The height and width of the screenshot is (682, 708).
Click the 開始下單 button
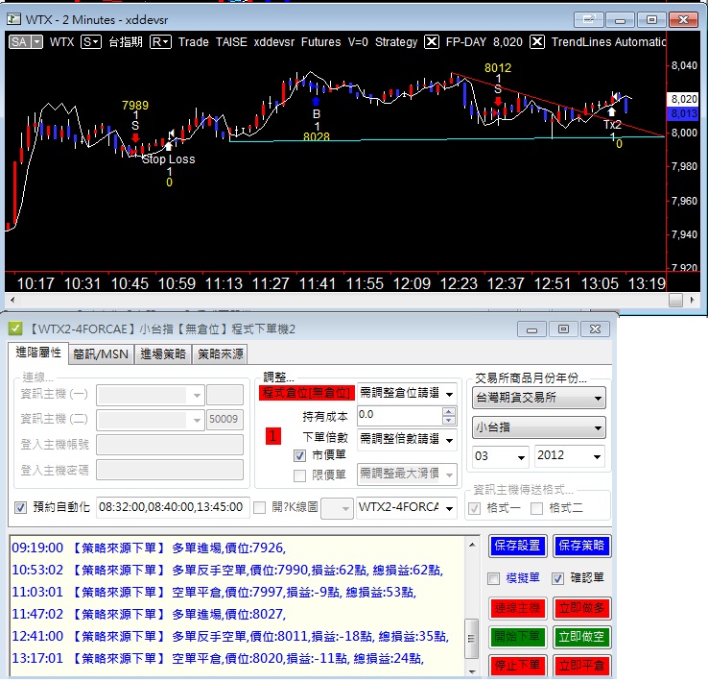click(517, 637)
